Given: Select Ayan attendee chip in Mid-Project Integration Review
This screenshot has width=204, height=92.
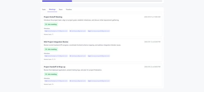Looking at the screenshot, I should tap(99, 56).
